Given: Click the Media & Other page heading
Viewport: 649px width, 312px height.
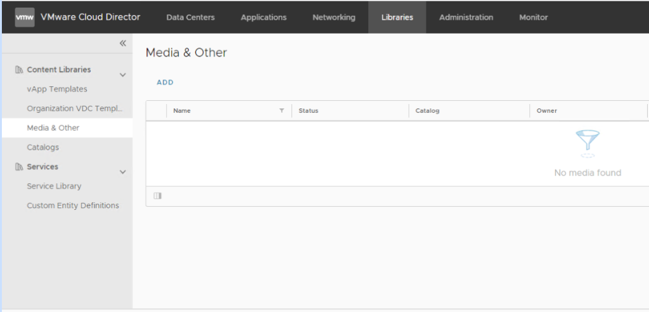Looking at the screenshot, I should tap(186, 53).
